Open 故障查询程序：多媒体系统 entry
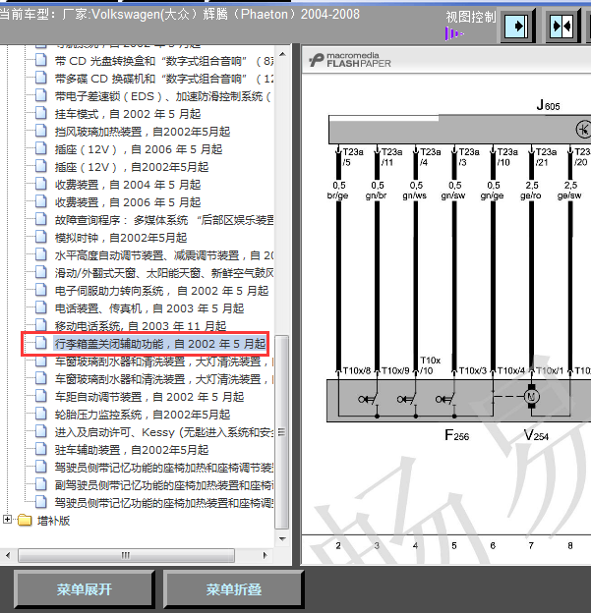Screen dimensions: 591x613 click(164, 220)
